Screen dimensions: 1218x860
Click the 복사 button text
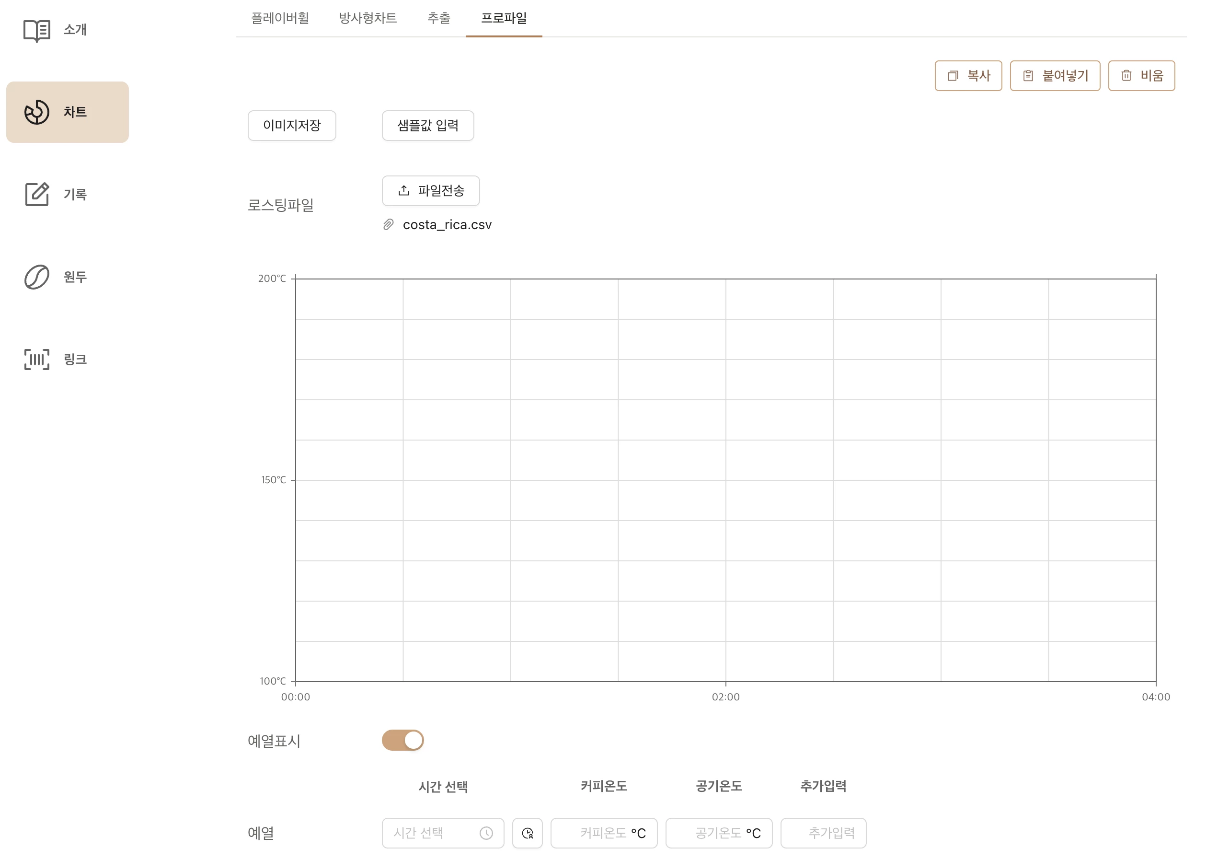tap(979, 76)
